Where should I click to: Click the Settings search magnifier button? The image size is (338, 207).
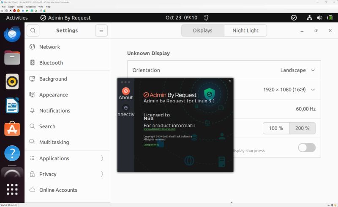pos(33,30)
